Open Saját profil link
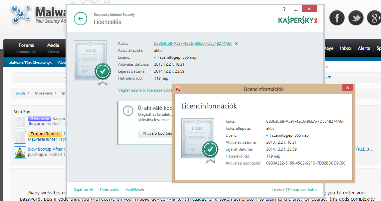The height and width of the screenshot is (201, 381). coord(83,190)
